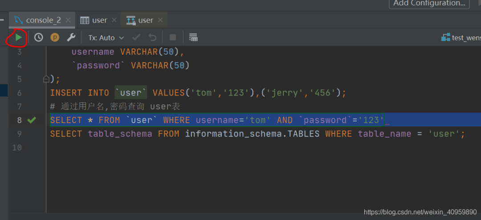
Task: Click the Commit checkmark icon
Action: [136, 38]
